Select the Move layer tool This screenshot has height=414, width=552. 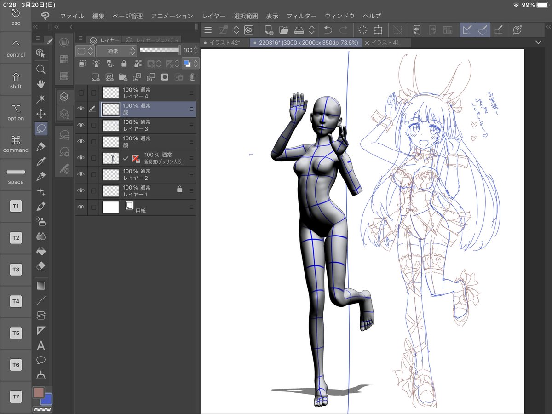(x=41, y=114)
